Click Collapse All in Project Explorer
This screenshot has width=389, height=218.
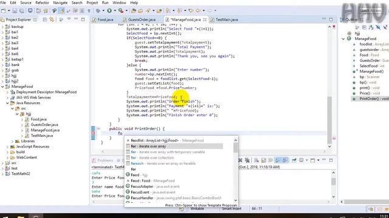(45, 19)
